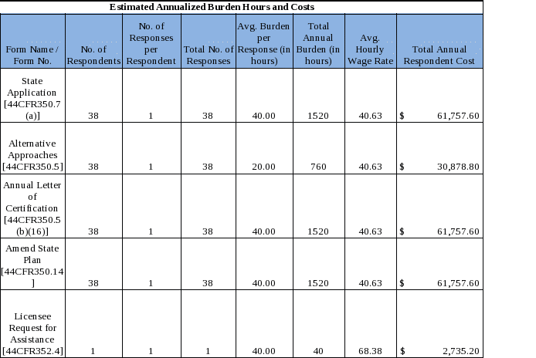
Task: Click 'Licensee Request for Assistance' cell
Action: [32, 324]
